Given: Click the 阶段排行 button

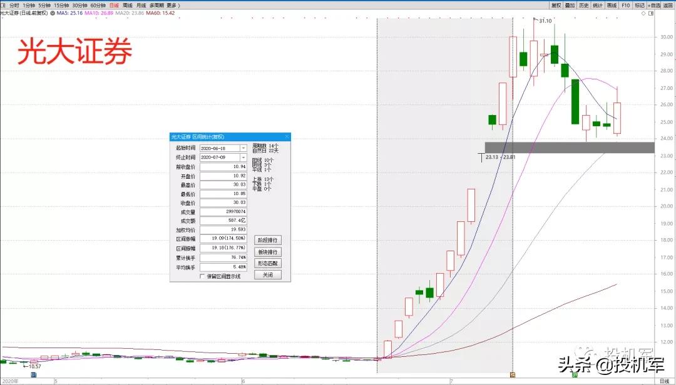Looking at the screenshot, I should click(268, 240).
